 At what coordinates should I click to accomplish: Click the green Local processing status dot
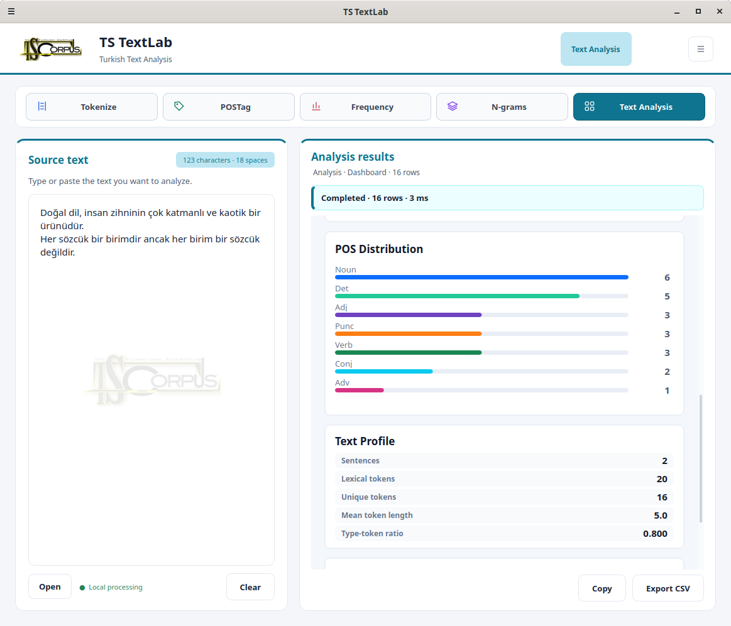[x=82, y=588]
